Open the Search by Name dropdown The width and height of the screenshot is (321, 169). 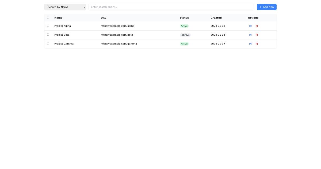(65, 7)
